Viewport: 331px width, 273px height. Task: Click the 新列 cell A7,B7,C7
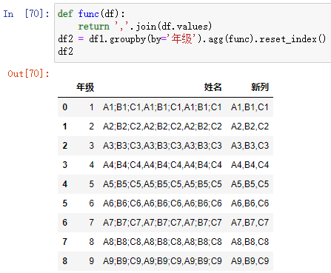coord(250,223)
